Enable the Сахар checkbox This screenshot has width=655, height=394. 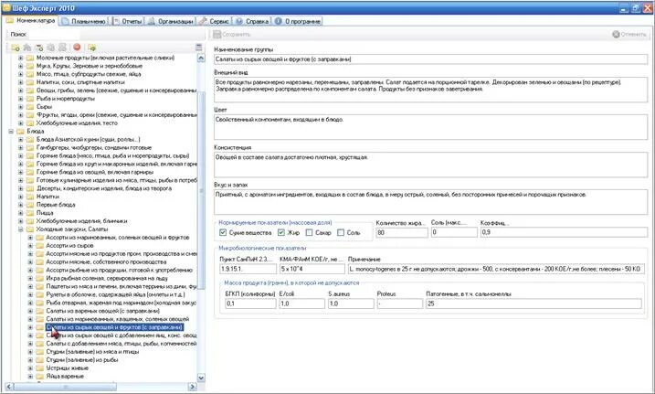pyautogui.click(x=309, y=233)
